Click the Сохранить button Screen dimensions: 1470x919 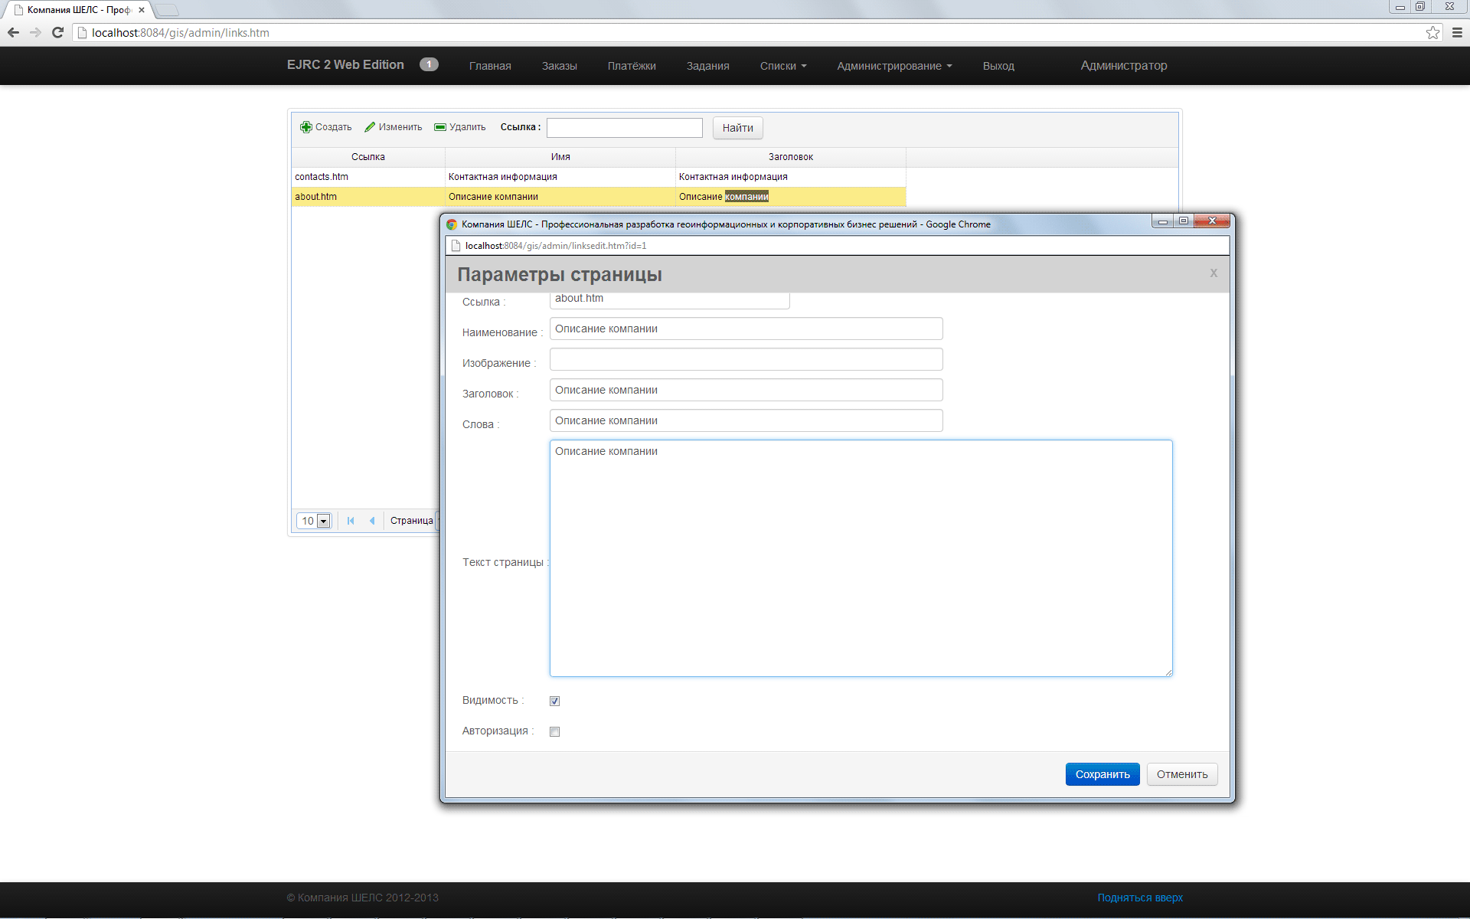click(x=1102, y=774)
